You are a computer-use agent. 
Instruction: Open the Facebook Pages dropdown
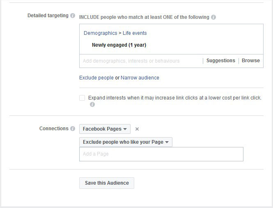[x=105, y=129]
